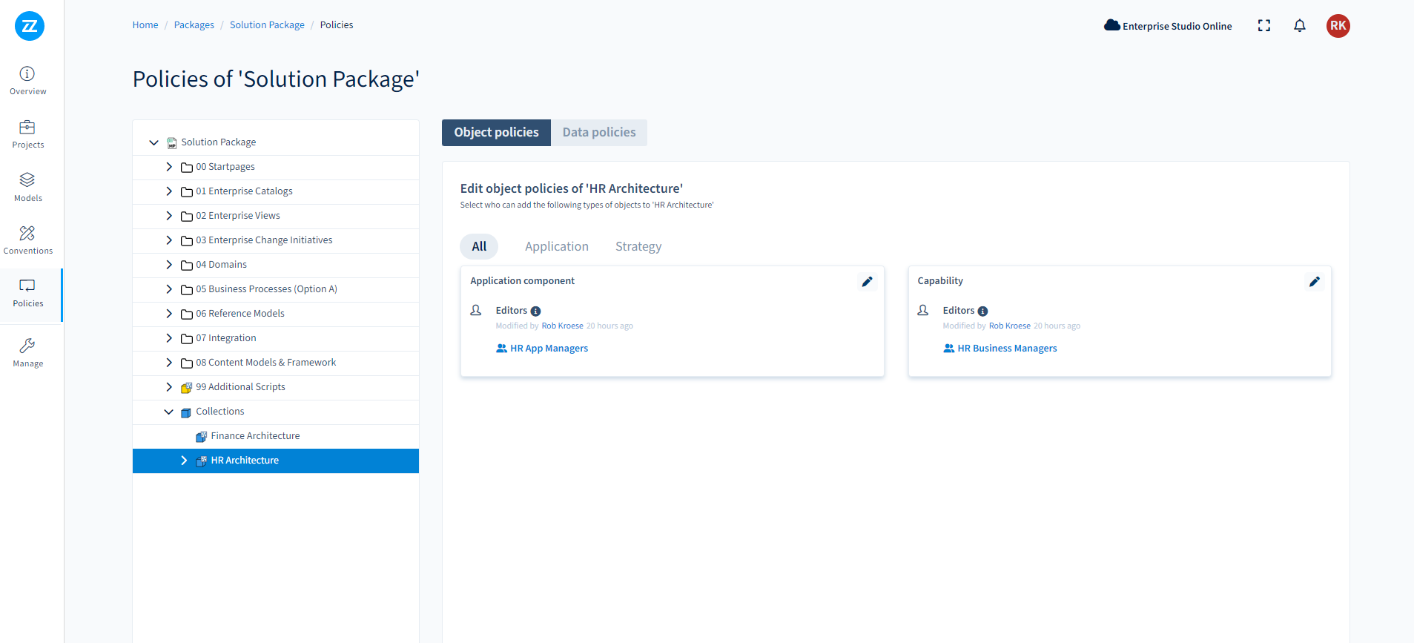
Task: Go to Solution Package breadcrumb
Action: tap(267, 24)
